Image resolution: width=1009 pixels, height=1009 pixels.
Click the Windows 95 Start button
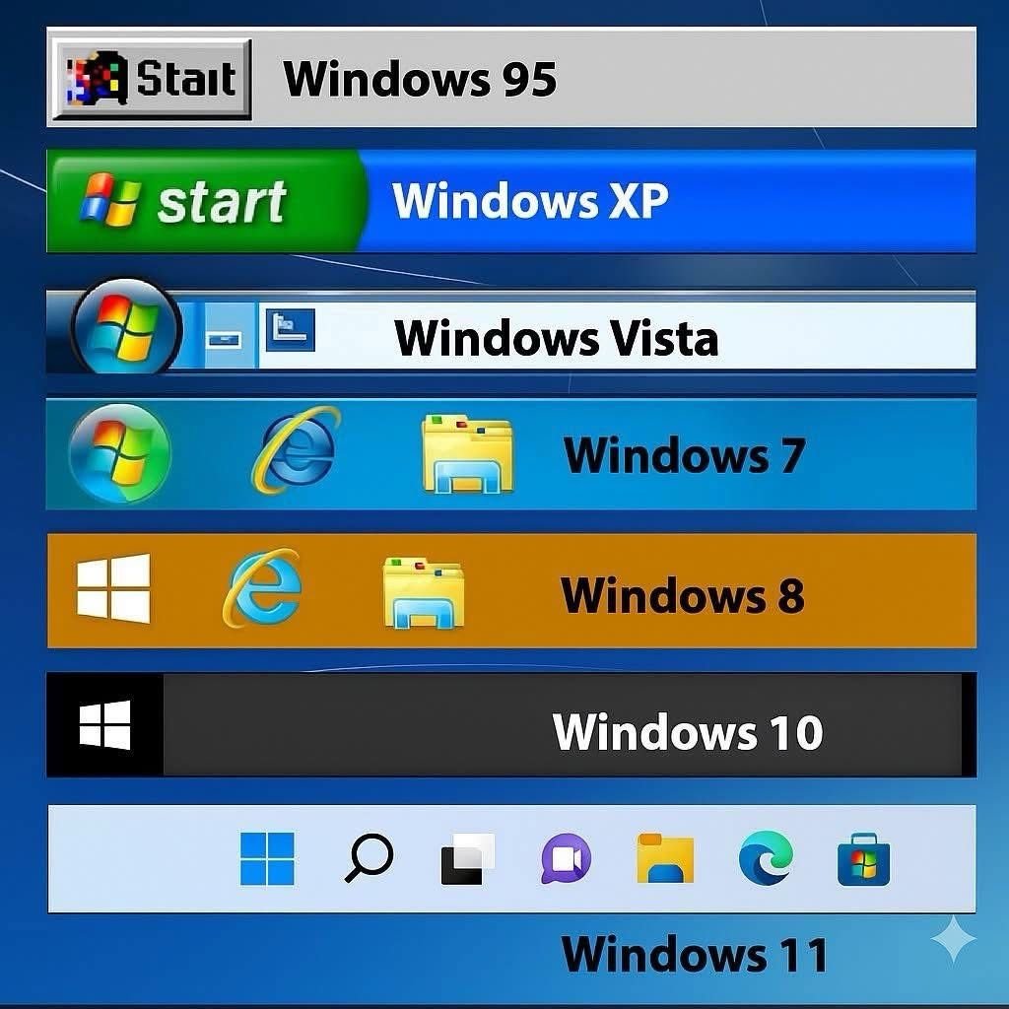[x=151, y=79]
